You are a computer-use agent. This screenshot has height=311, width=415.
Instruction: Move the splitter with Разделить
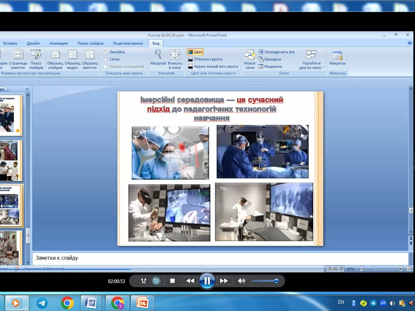point(270,67)
